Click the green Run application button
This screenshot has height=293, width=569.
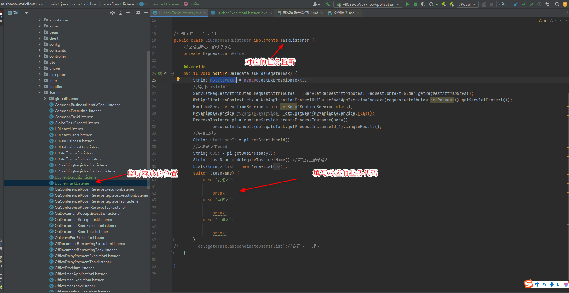point(408,4)
